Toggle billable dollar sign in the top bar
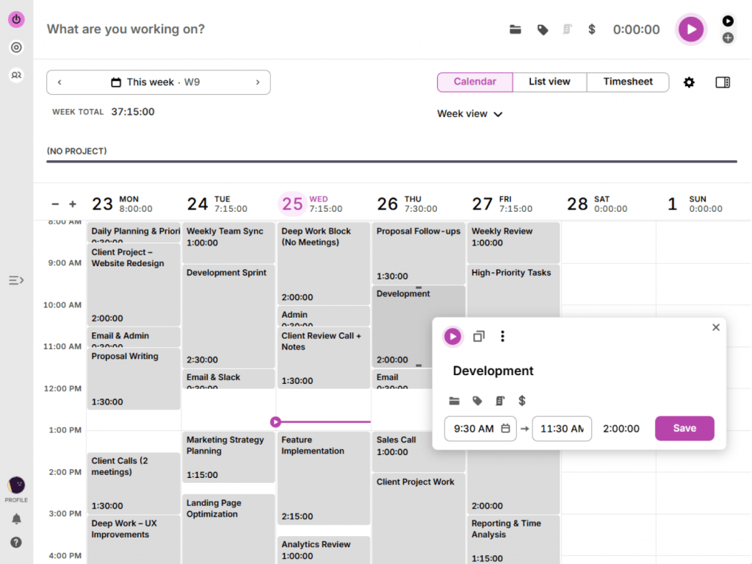Viewport: 752px width, 564px height. (x=592, y=29)
